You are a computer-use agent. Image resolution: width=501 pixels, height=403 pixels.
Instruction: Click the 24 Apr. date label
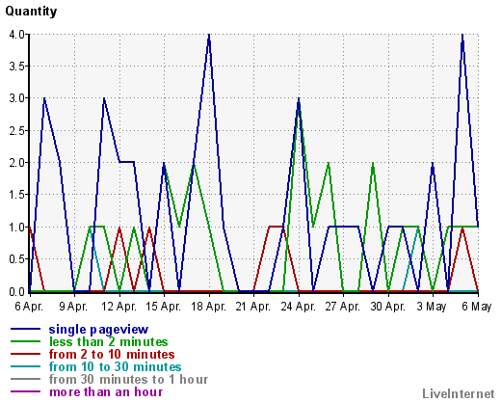(299, 307)
